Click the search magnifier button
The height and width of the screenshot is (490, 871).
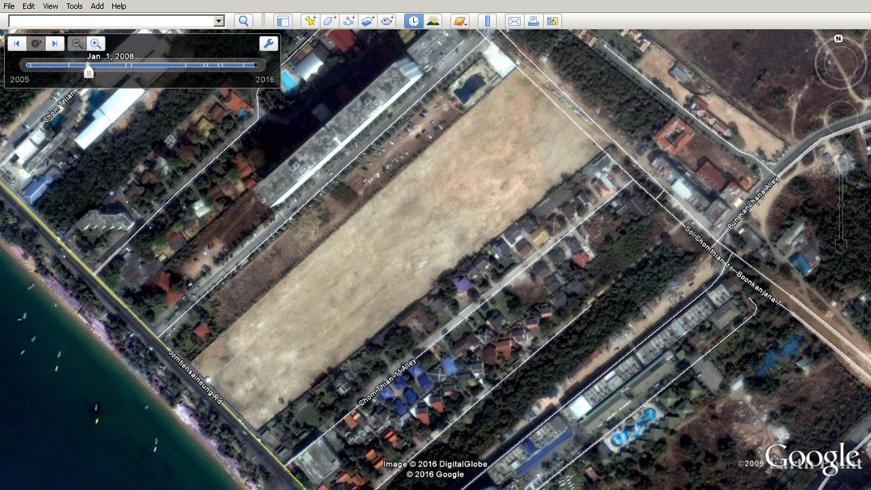click(244, 21)
